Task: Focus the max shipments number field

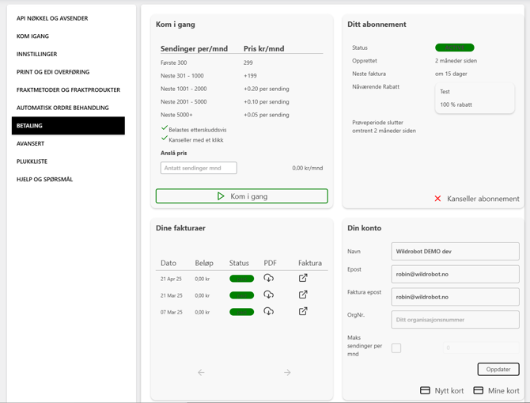Action: (x=481, y=348)
